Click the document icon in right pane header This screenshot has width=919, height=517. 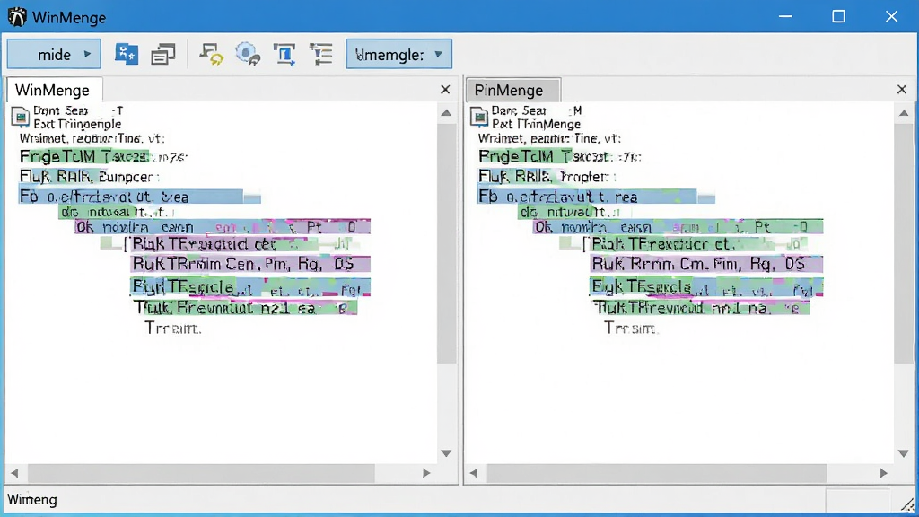[479, 117]
